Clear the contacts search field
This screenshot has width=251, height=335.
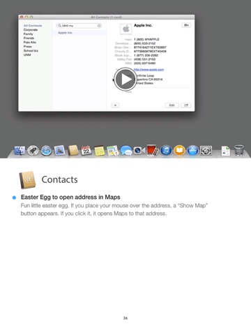click(x=99, y=26)
